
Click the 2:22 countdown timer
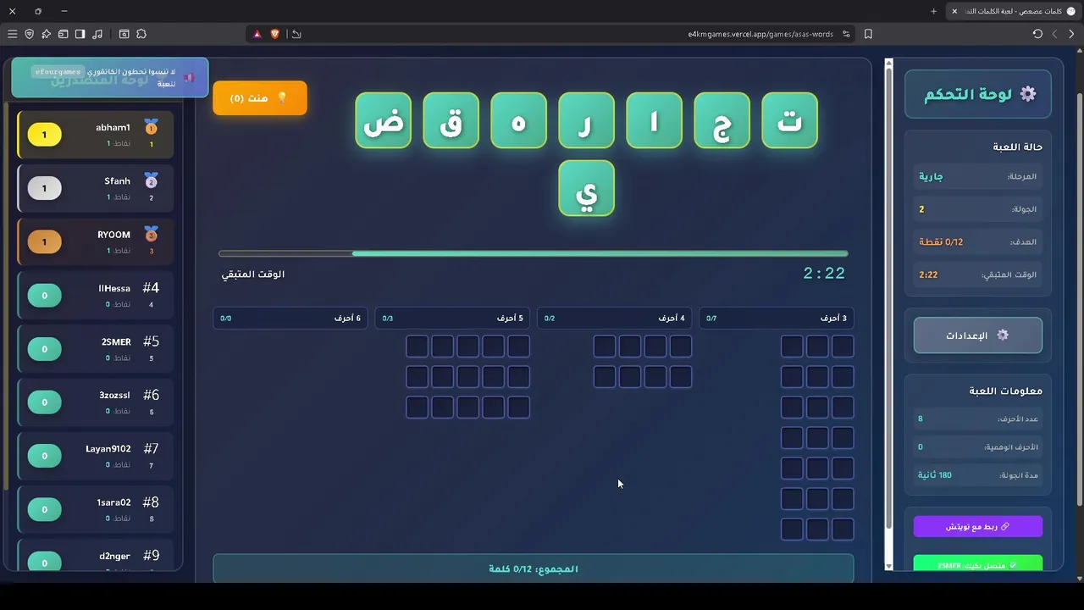click(824, 273)
